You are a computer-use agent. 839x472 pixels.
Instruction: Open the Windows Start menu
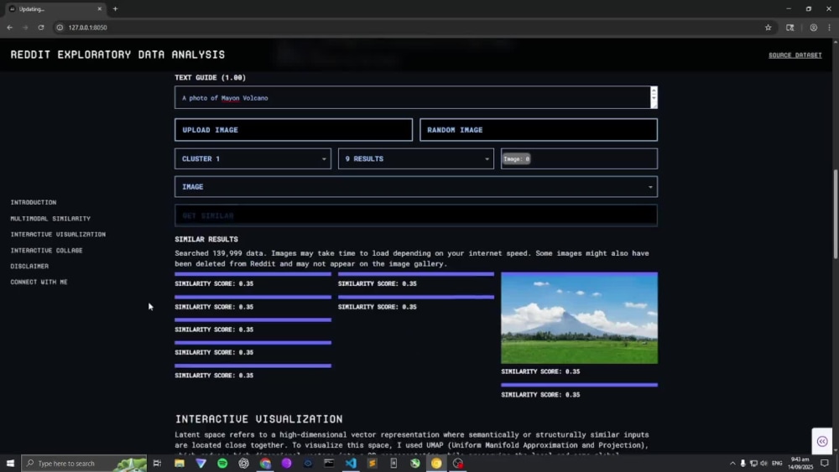tap(9, 463)
